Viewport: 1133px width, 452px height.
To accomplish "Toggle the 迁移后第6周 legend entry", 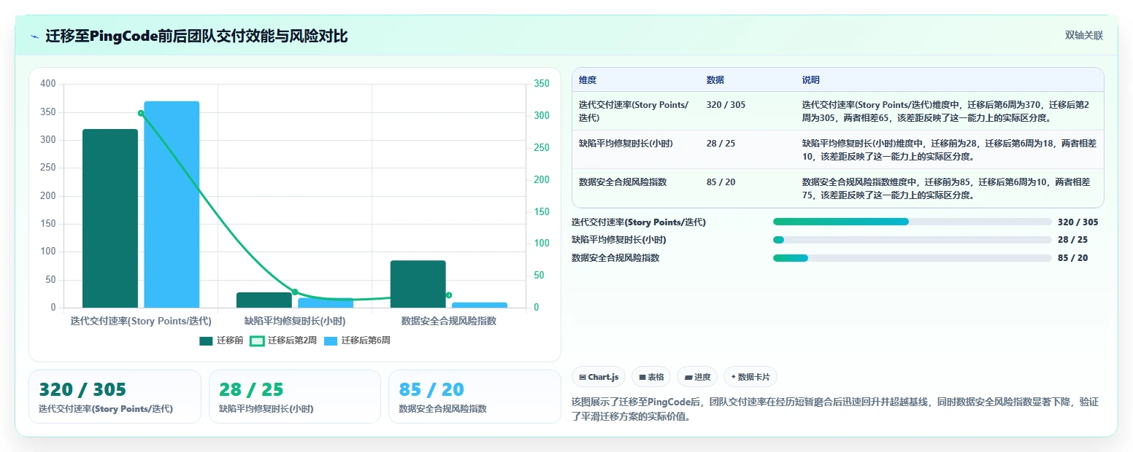I will [357, 340].
